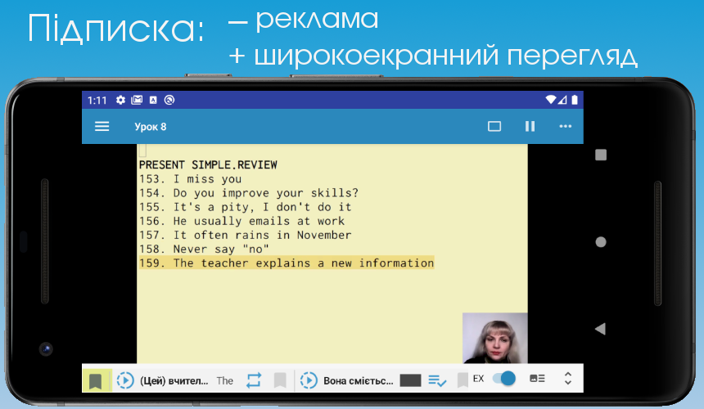Click the 'PRESENT SIMPLE.REVIEW' heading
The height and width of the screenshot is (409, 704).
tap(208, 164)
